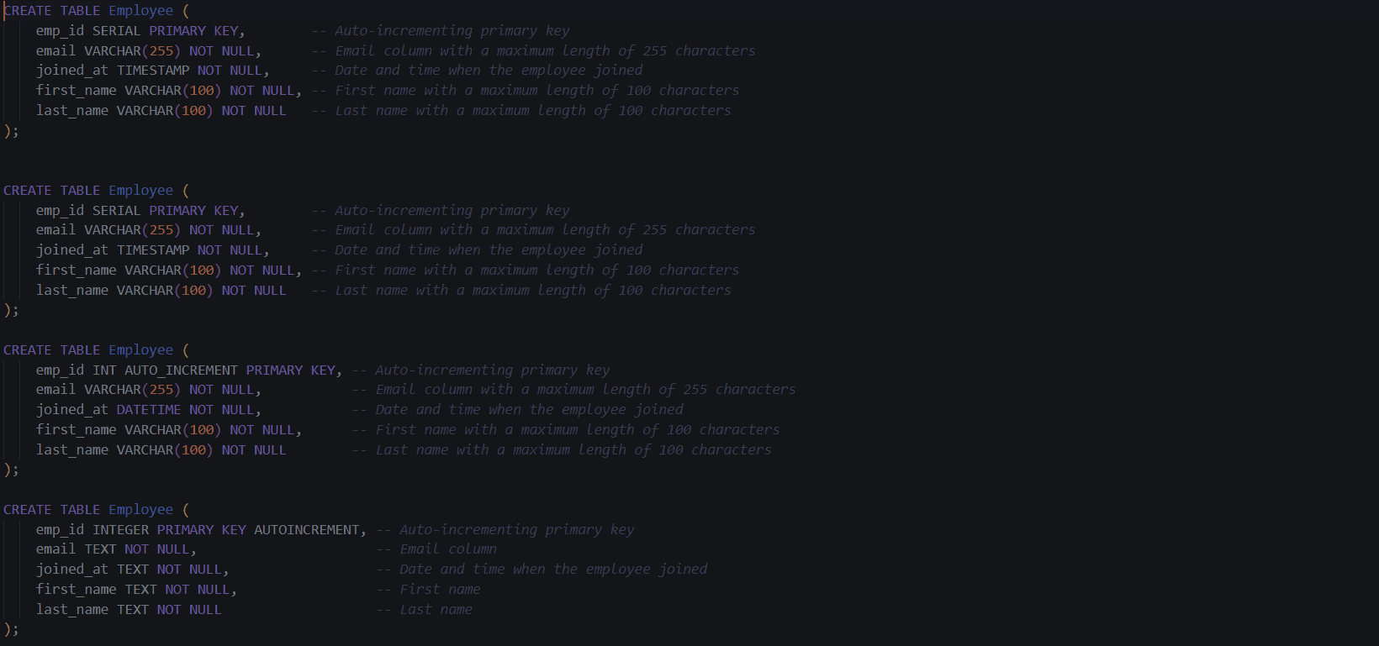Click the INT keyword before AUTO_INCREMENT
Viewport: 1379px width, 646px height.
click(x=104, y=370)
